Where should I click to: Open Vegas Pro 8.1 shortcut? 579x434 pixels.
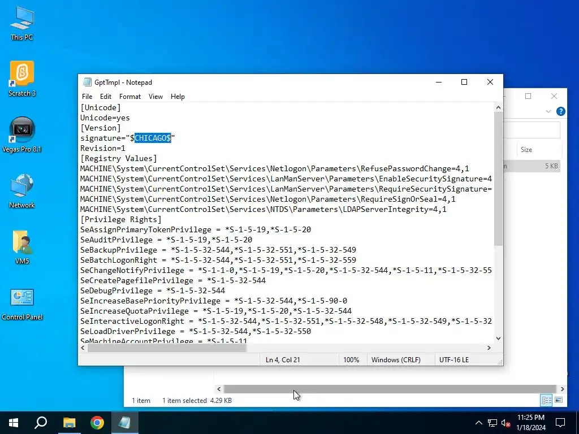[x=22, y=134]
